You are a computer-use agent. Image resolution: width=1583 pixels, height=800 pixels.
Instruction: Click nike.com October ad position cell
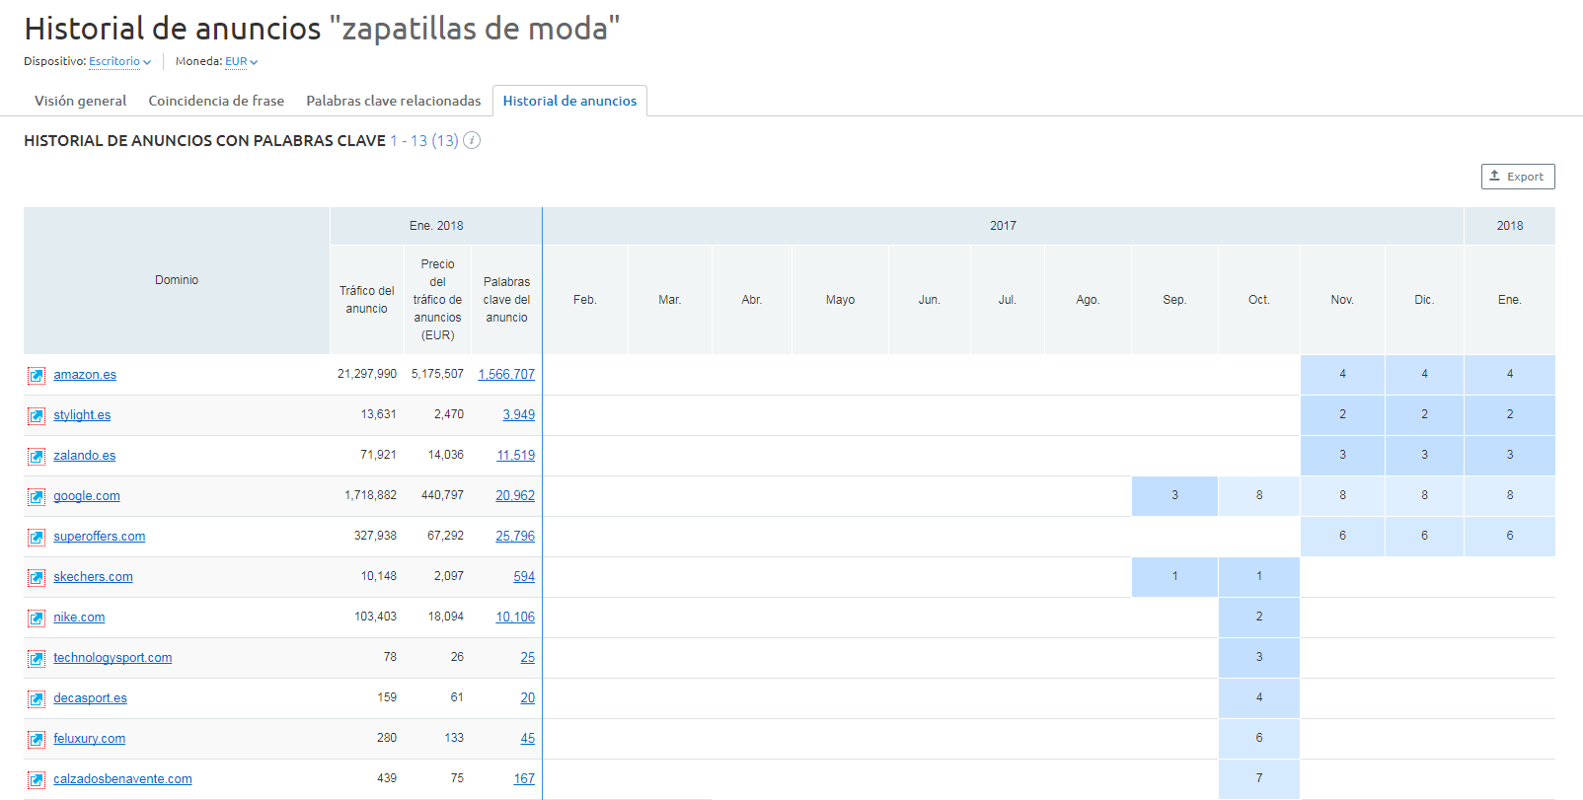coord(1259,618)
